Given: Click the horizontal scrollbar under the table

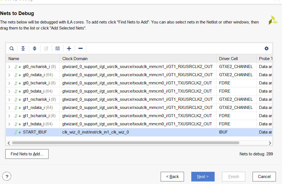Looking at the screenshot, I should pos(126,143).
